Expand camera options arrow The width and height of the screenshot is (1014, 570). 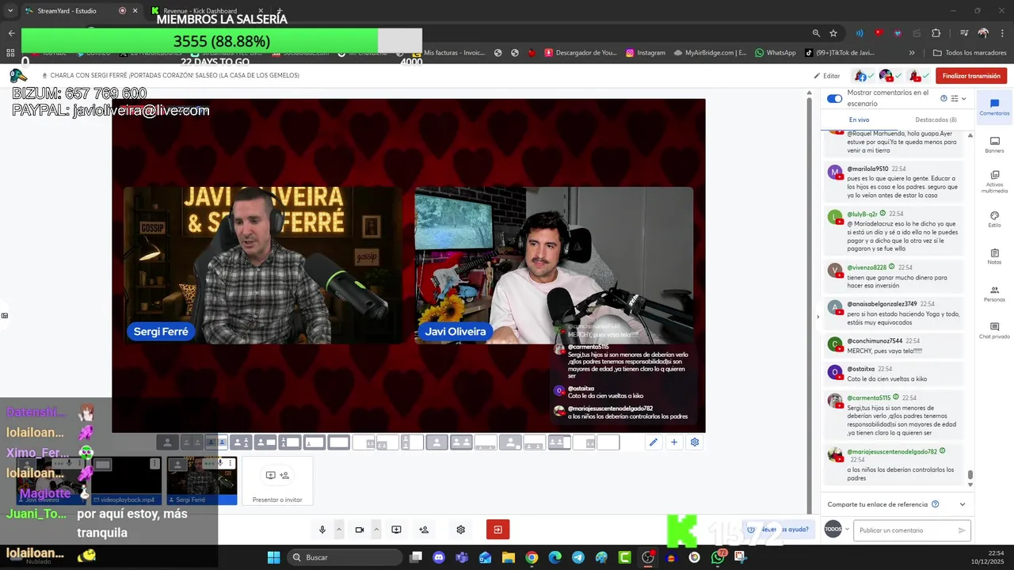[x=376, y=530]
